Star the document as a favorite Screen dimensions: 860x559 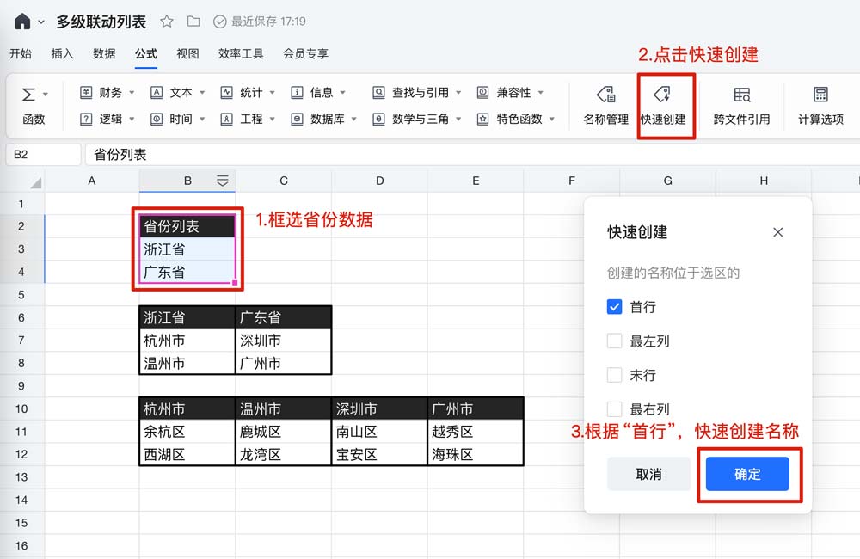167,21
